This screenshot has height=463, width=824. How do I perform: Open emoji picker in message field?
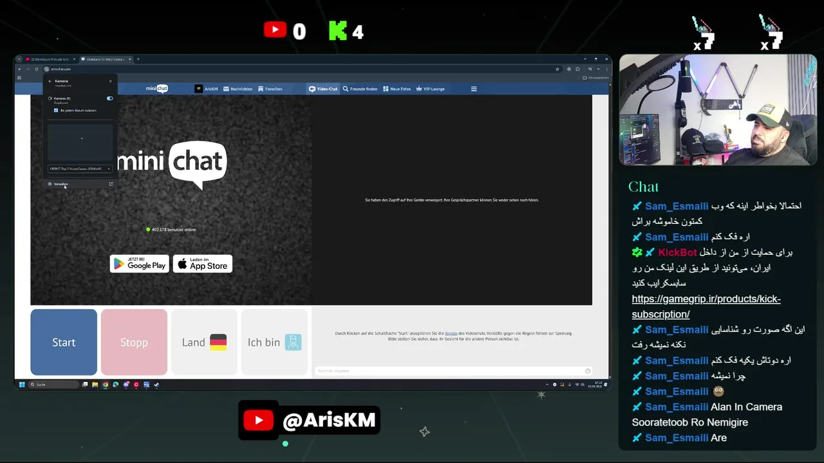click(587, 371)
